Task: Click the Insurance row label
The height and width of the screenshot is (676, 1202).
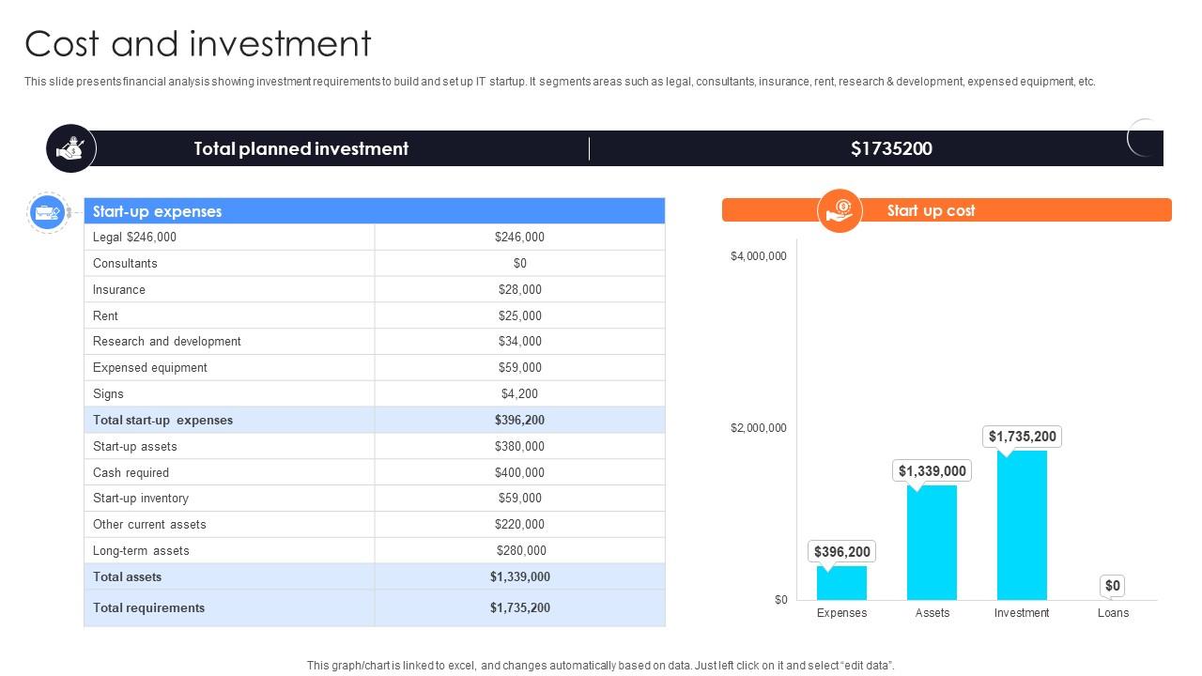Action: click(x=119, y=290)
